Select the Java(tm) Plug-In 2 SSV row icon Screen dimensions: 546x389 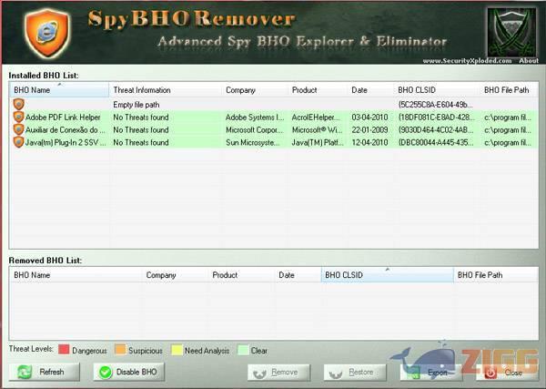(18, 143)
